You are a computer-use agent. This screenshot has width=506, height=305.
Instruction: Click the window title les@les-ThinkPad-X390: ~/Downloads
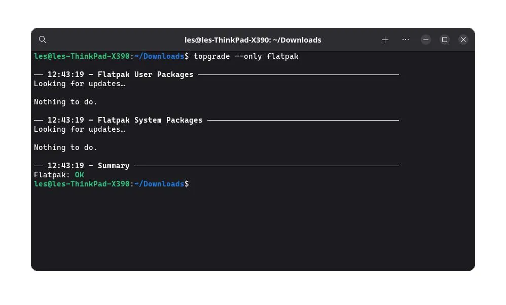252,40
